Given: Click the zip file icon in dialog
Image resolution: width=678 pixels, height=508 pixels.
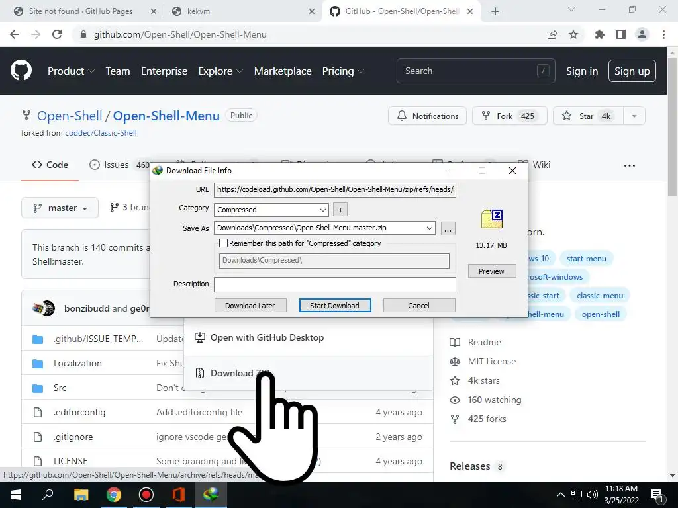Looking at the screenshot, I should click(492, 219).
